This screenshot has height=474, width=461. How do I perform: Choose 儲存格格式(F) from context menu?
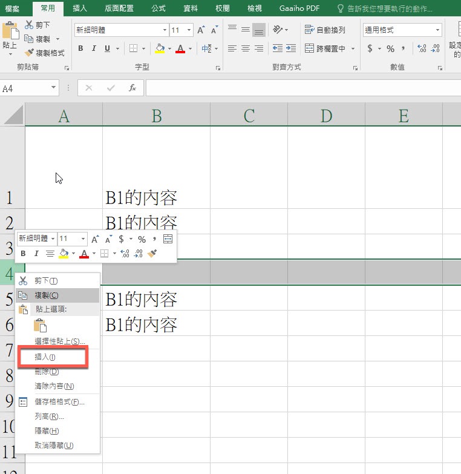coord(57,402)
